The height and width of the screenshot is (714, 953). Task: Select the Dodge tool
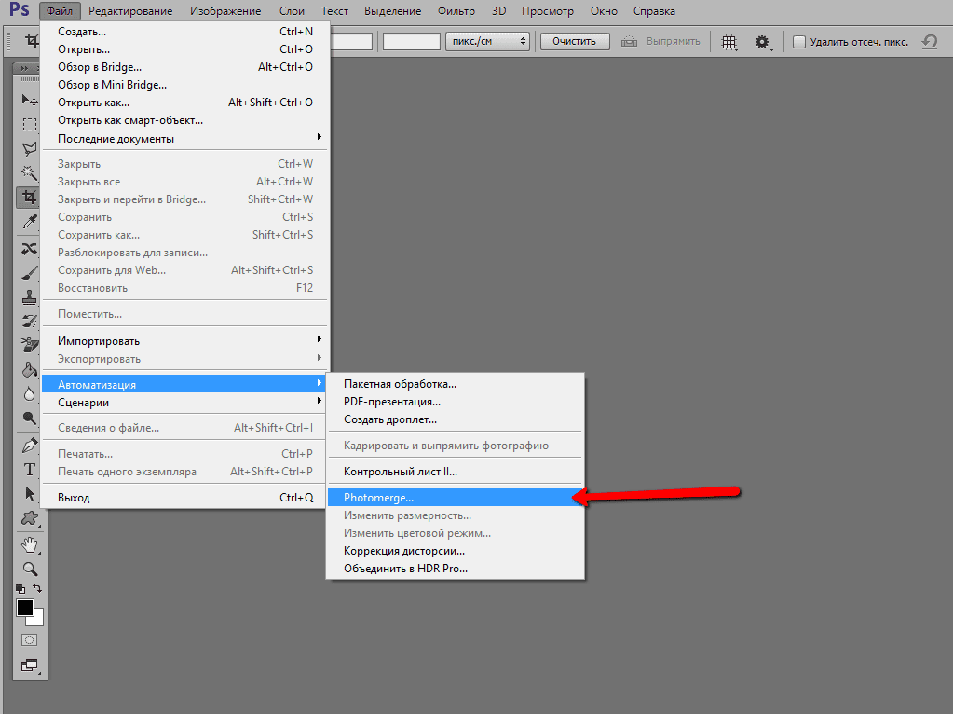tap(29, 418)
